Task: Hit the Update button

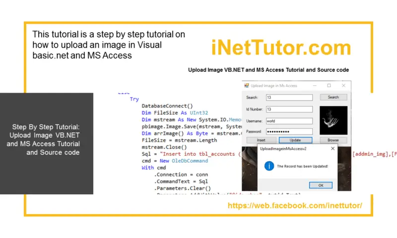Action: 295,141
